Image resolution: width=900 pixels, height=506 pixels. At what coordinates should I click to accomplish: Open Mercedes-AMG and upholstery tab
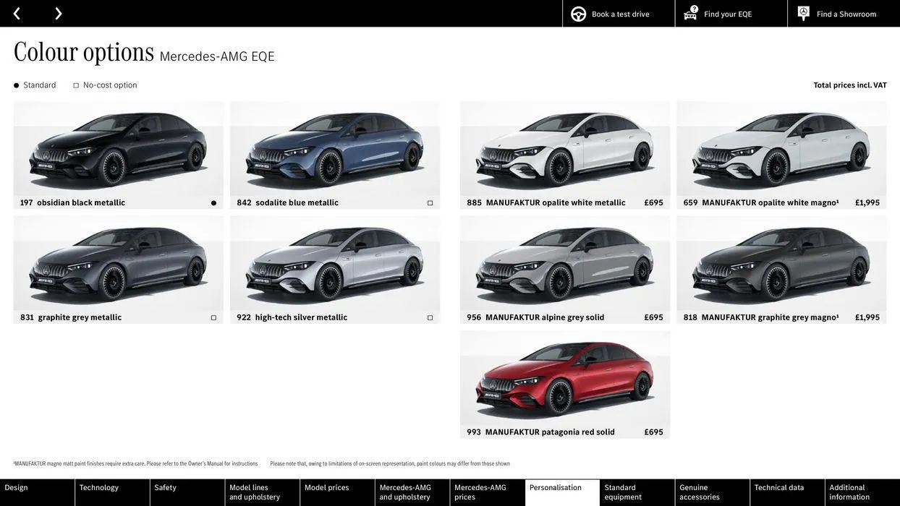click(412, 492)
